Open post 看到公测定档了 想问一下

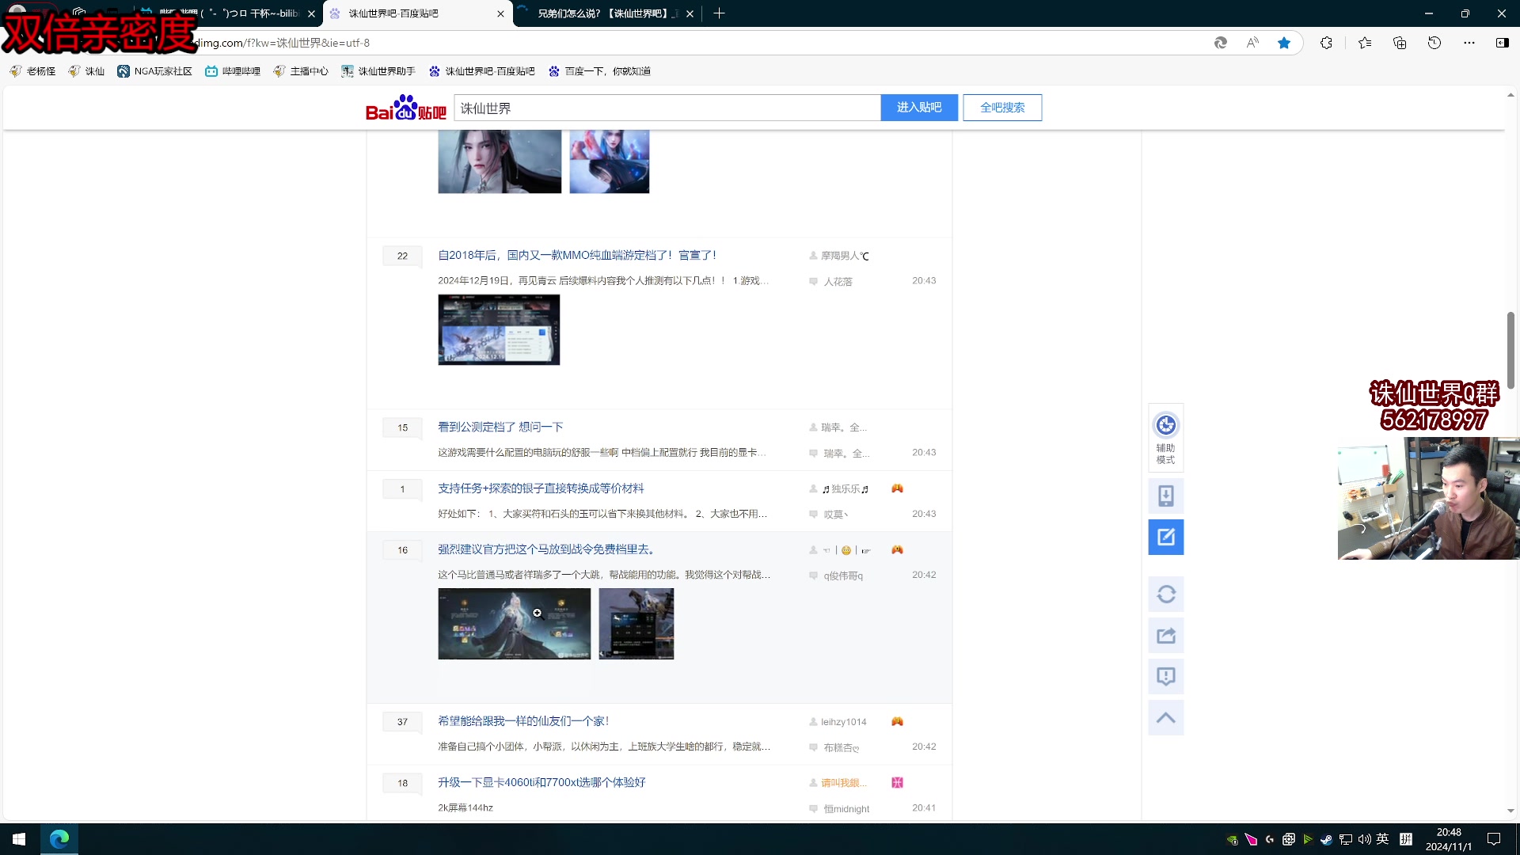point(500,427)
